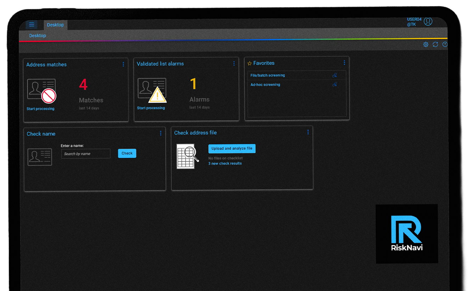Open the hamburger navigation menu
472x291 pixels.
(32, 24)
